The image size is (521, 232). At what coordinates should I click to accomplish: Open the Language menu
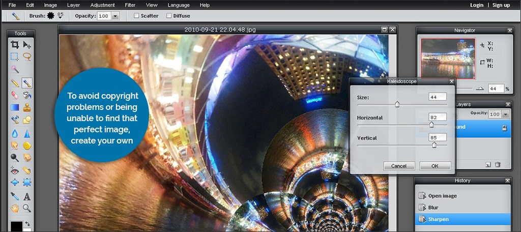(x=179, y=5)
